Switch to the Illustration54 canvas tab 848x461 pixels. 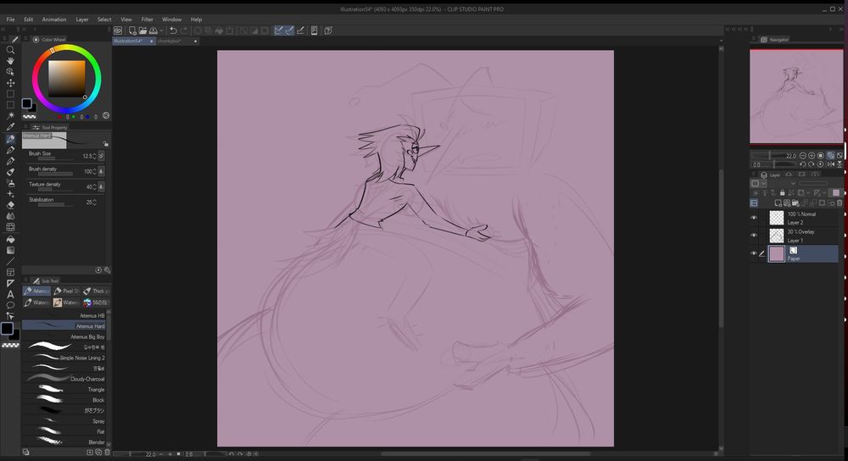point(134,41)
